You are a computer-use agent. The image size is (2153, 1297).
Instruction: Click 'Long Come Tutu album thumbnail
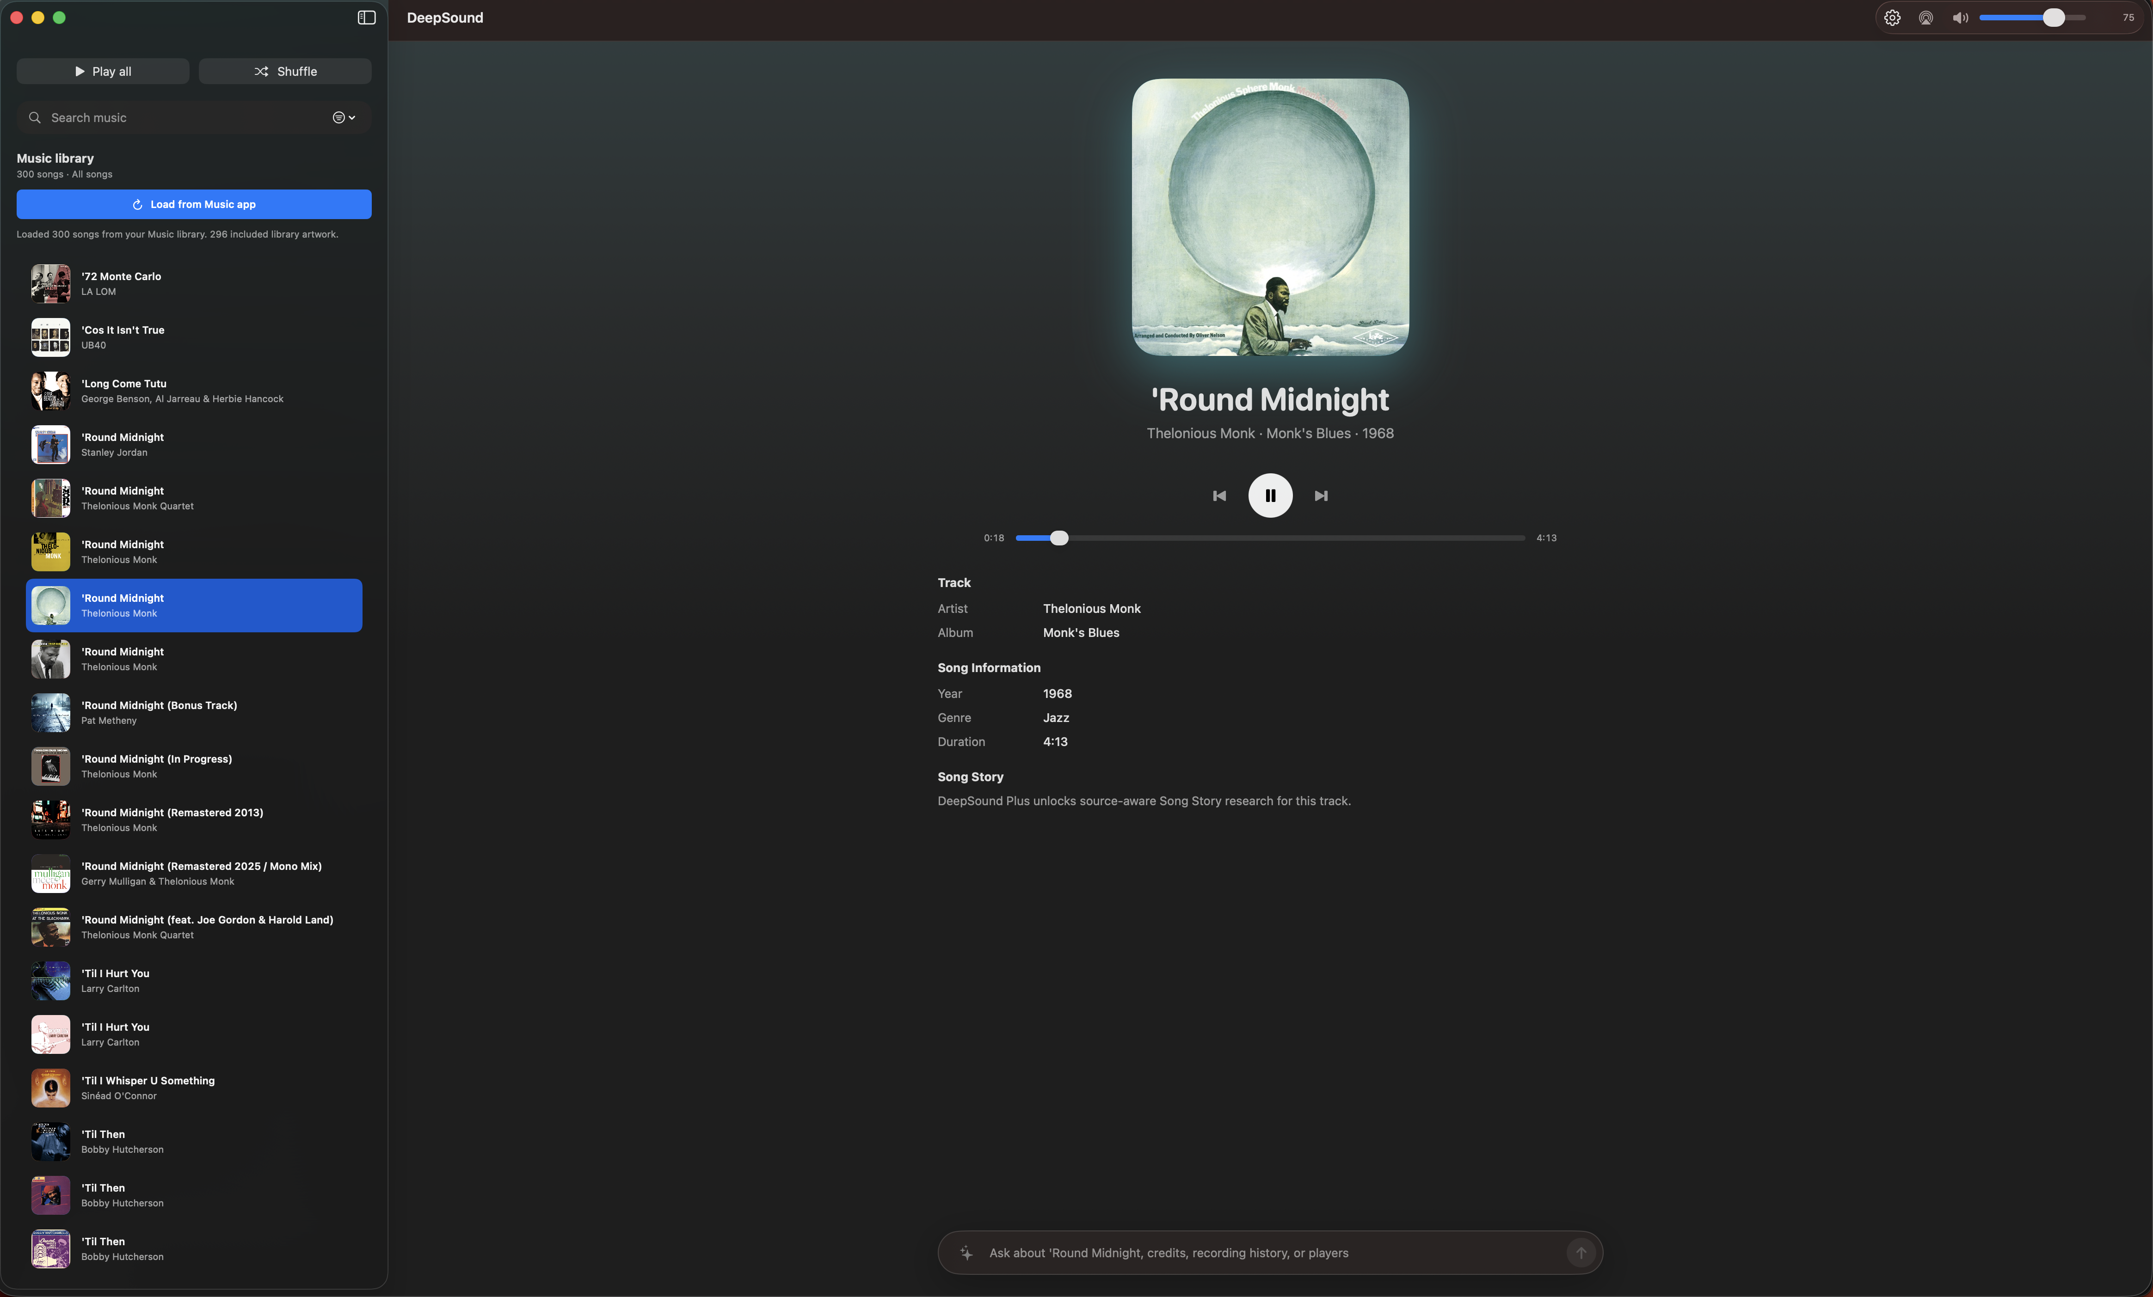(51, 392)
